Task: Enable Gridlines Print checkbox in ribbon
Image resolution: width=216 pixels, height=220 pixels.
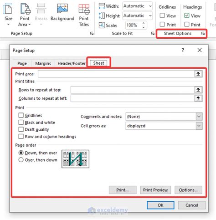Action: tap(162, 24)
